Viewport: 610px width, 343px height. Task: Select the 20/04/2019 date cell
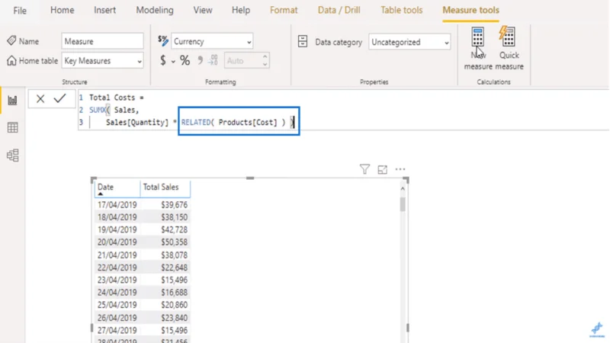(x=117, y=242)
